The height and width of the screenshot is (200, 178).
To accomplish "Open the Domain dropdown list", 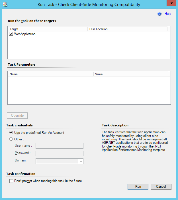I will point(81,161).
